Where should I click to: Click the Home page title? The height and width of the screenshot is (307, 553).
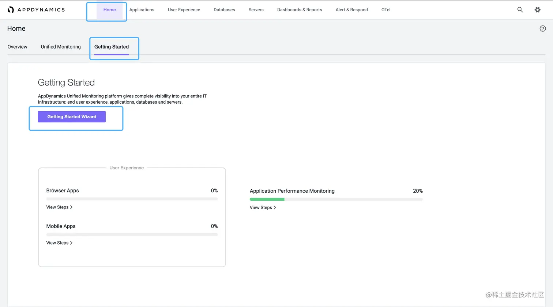(x=16, y=28)
